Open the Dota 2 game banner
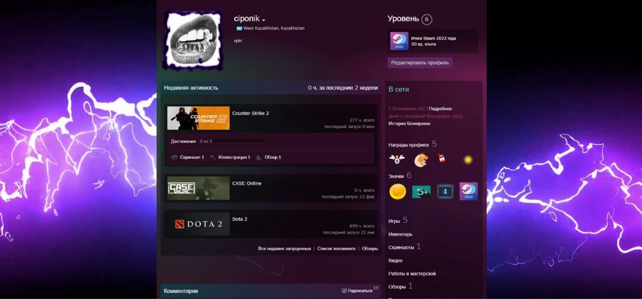Screen dimensions: 642x299 click(198, 224)
